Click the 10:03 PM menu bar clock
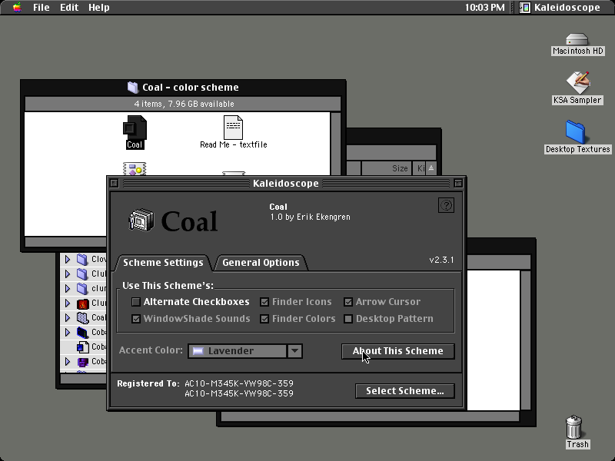 (485, 8)
